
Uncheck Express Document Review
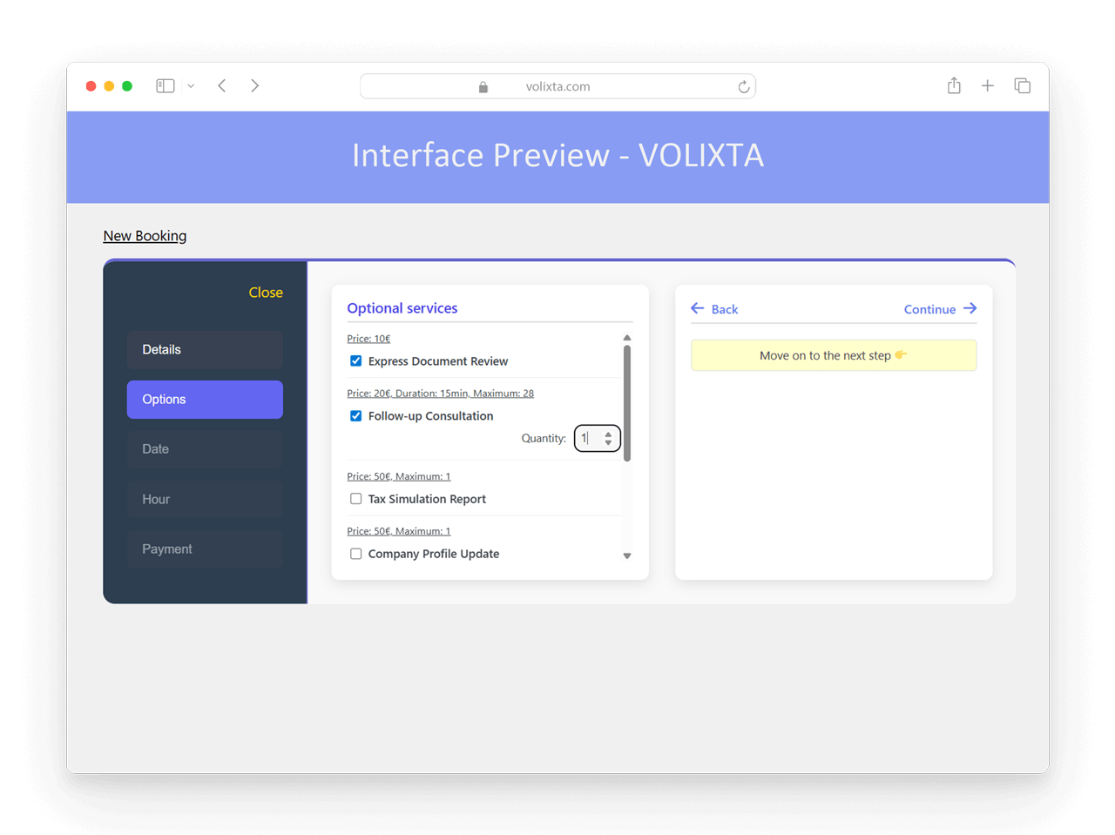tap(355, 360)
